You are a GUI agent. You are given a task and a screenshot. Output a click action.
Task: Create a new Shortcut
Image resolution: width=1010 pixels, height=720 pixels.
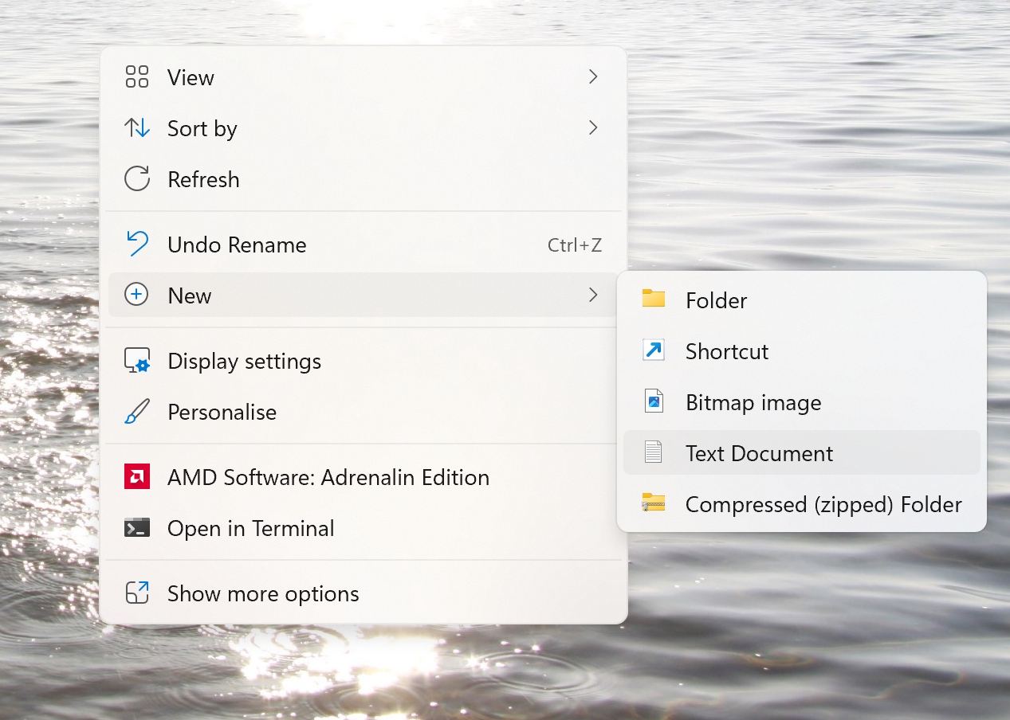point(802,351)
